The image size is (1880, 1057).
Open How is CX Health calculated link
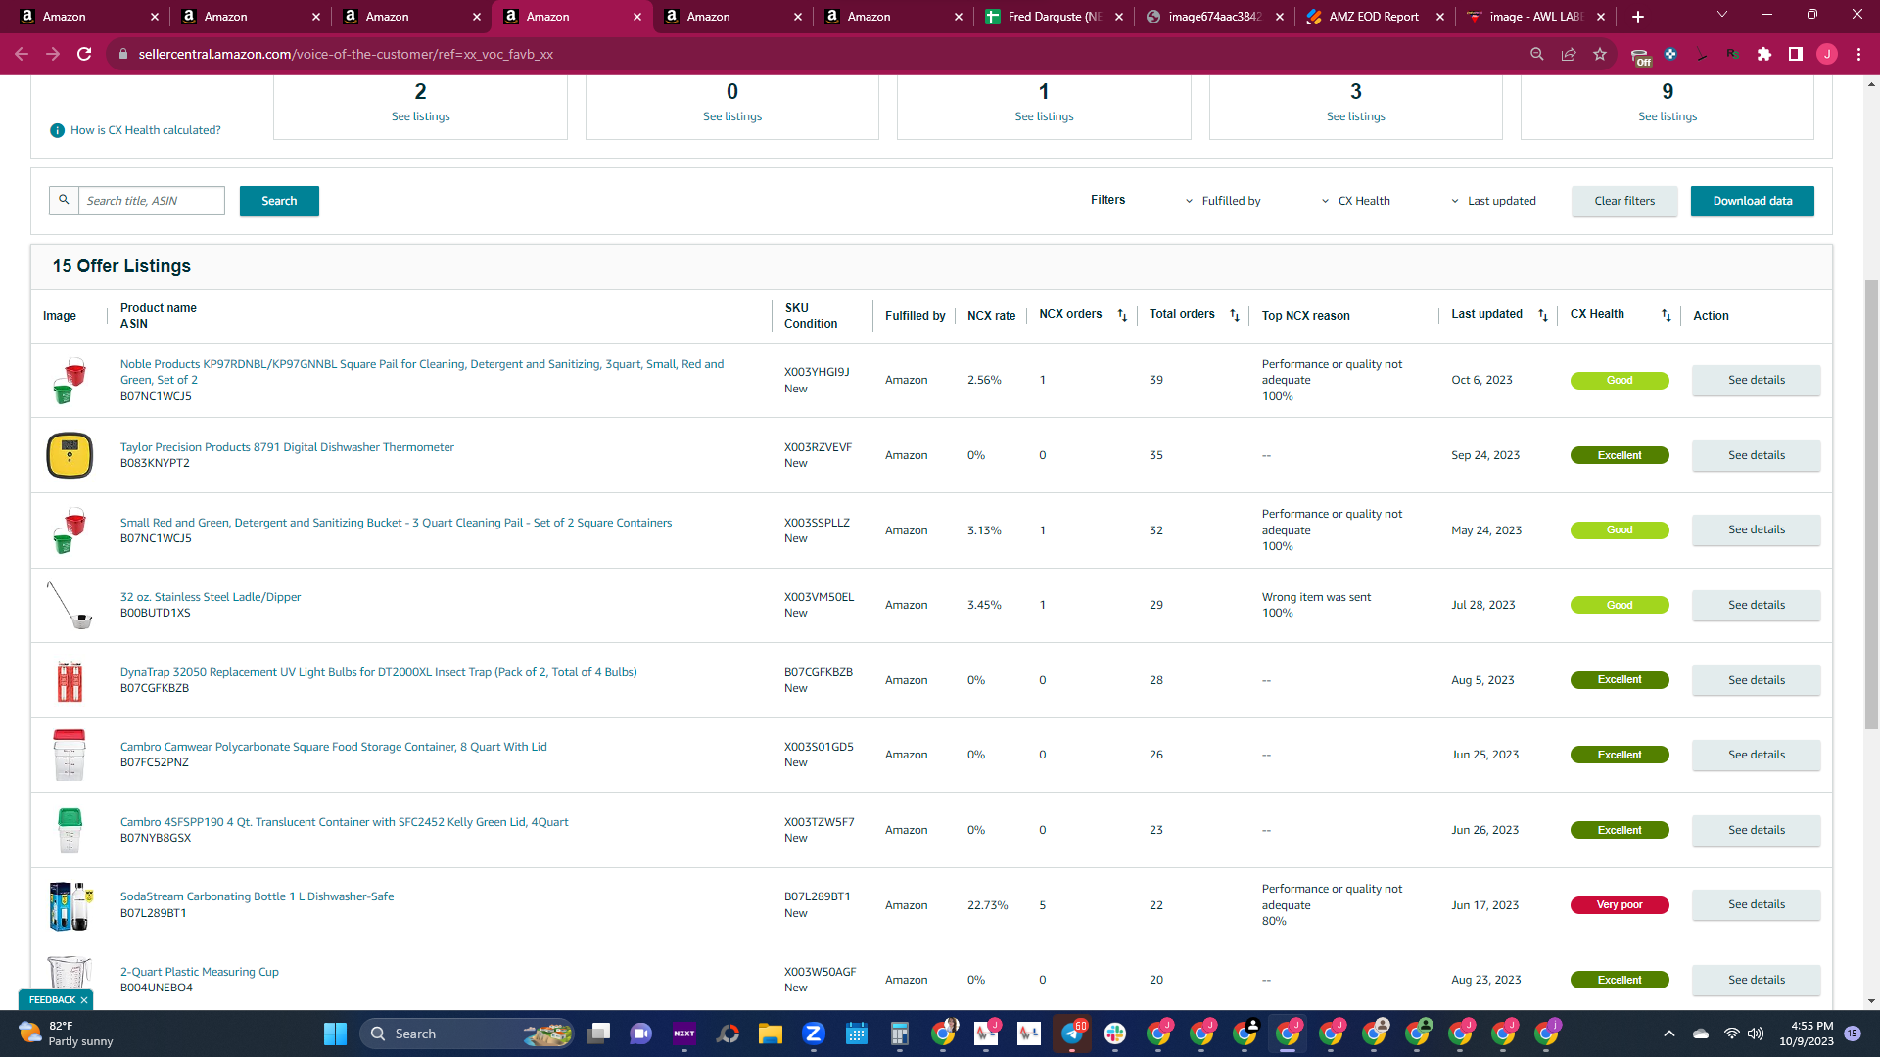tap(146, 130)
